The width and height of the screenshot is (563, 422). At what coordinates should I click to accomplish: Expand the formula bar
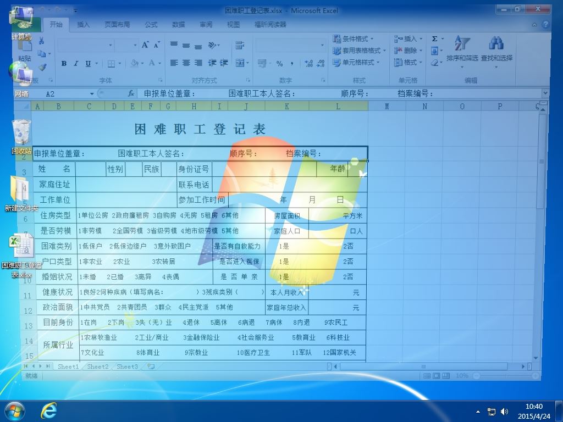tap(545, 93)
